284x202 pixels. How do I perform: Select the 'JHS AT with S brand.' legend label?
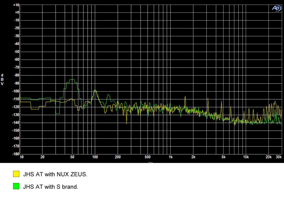point(51,187)
